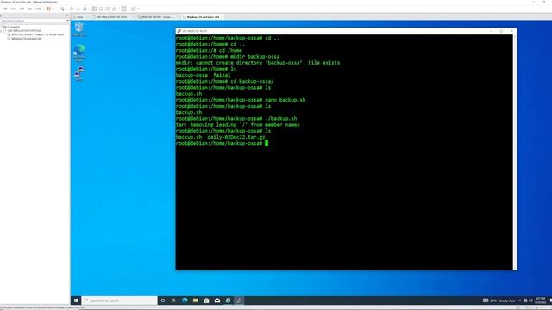Open Task View from the taskbar
This screenshot has width=552, height=310.
173,301
